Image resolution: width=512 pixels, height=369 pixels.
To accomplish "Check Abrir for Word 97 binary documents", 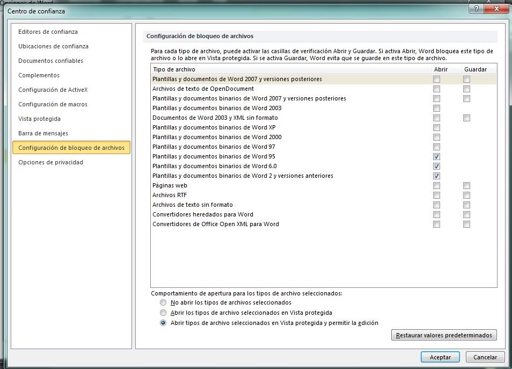I will [x=436, y=147].
